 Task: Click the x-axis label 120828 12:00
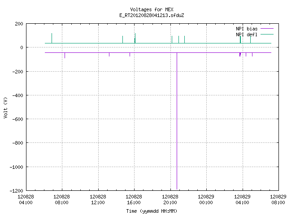(98, 200)
